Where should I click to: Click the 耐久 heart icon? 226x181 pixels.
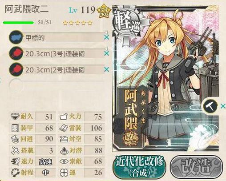(x=15, y=116)
